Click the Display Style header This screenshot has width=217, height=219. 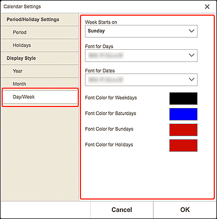[40, 58]
